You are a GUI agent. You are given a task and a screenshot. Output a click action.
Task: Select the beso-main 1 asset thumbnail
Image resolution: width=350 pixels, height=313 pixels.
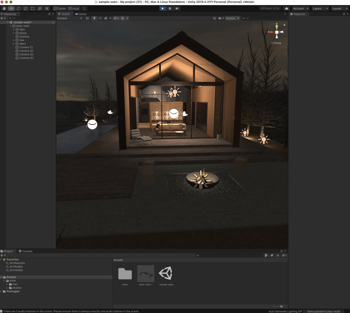click(x=146, y=274)
